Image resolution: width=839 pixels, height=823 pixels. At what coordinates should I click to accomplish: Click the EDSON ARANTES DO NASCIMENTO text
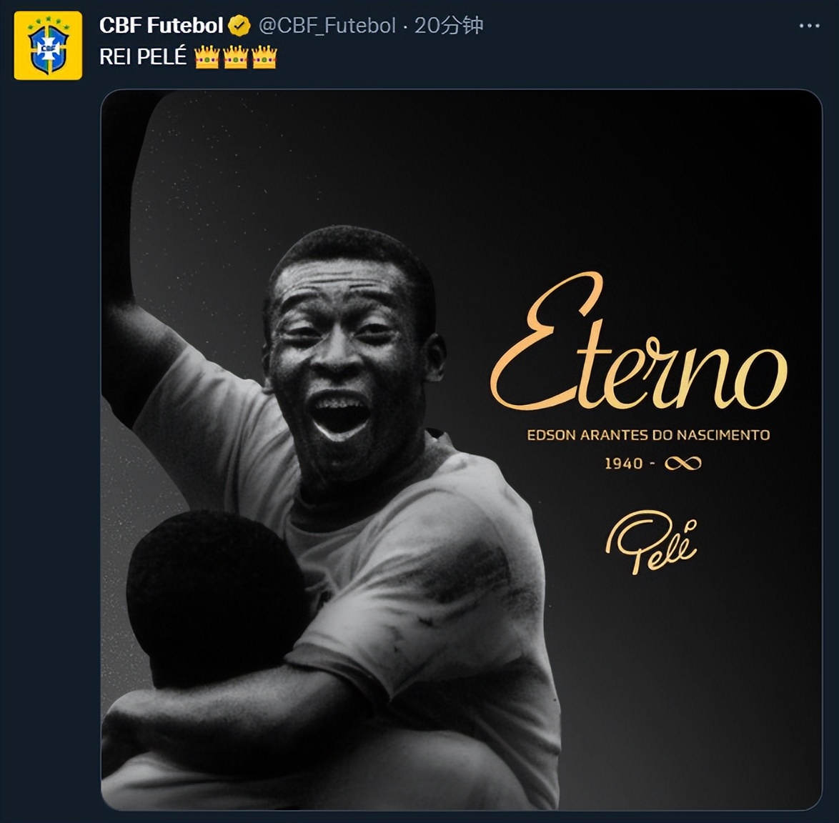click(x=648, y=434)
